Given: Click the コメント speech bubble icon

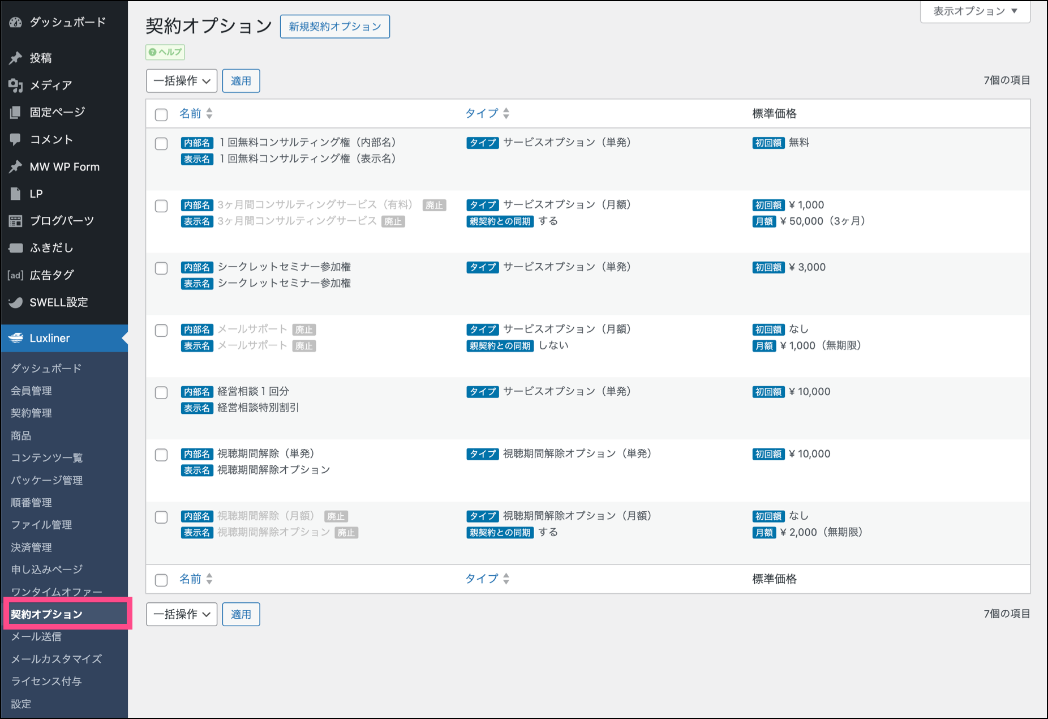Looking at the screenshot, I should pos(16,139).
